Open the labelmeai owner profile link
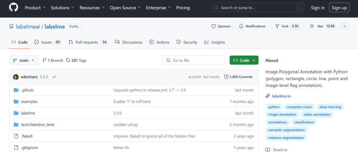Viewport: 358px width, 152px height. (x=28, y=26)
